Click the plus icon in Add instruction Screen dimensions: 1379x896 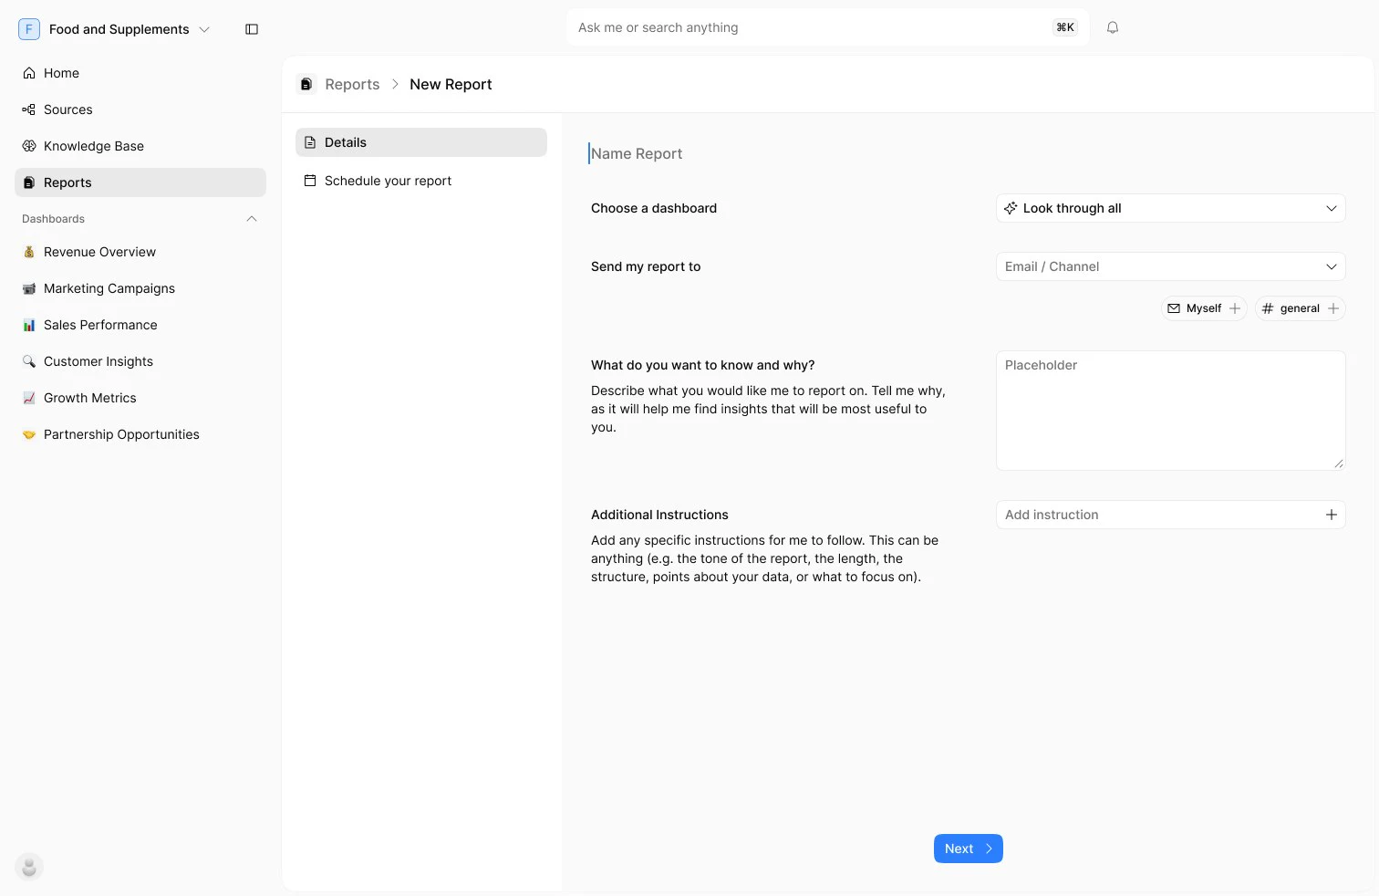[1332, 515]
